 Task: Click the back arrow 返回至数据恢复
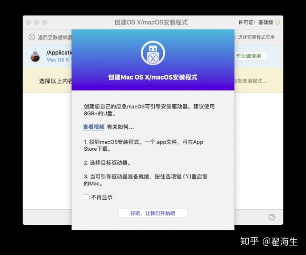coord(32,37)
